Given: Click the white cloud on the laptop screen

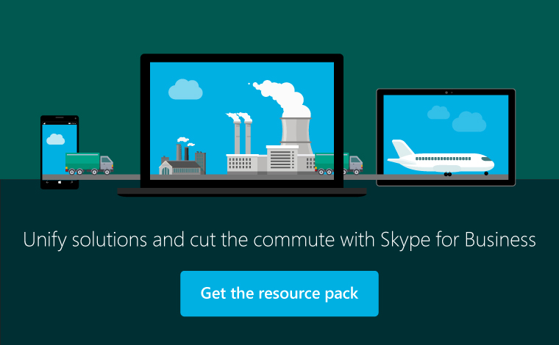Looking at the screenshot, I should (185, 90).
